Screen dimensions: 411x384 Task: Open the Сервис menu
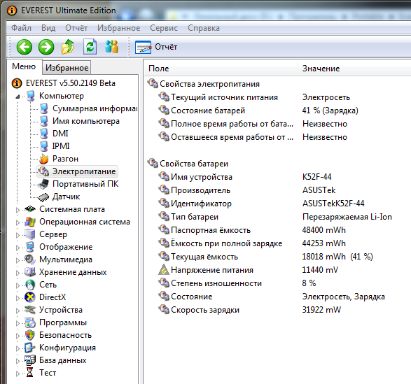pyautogui.click(x=164, y=28)
